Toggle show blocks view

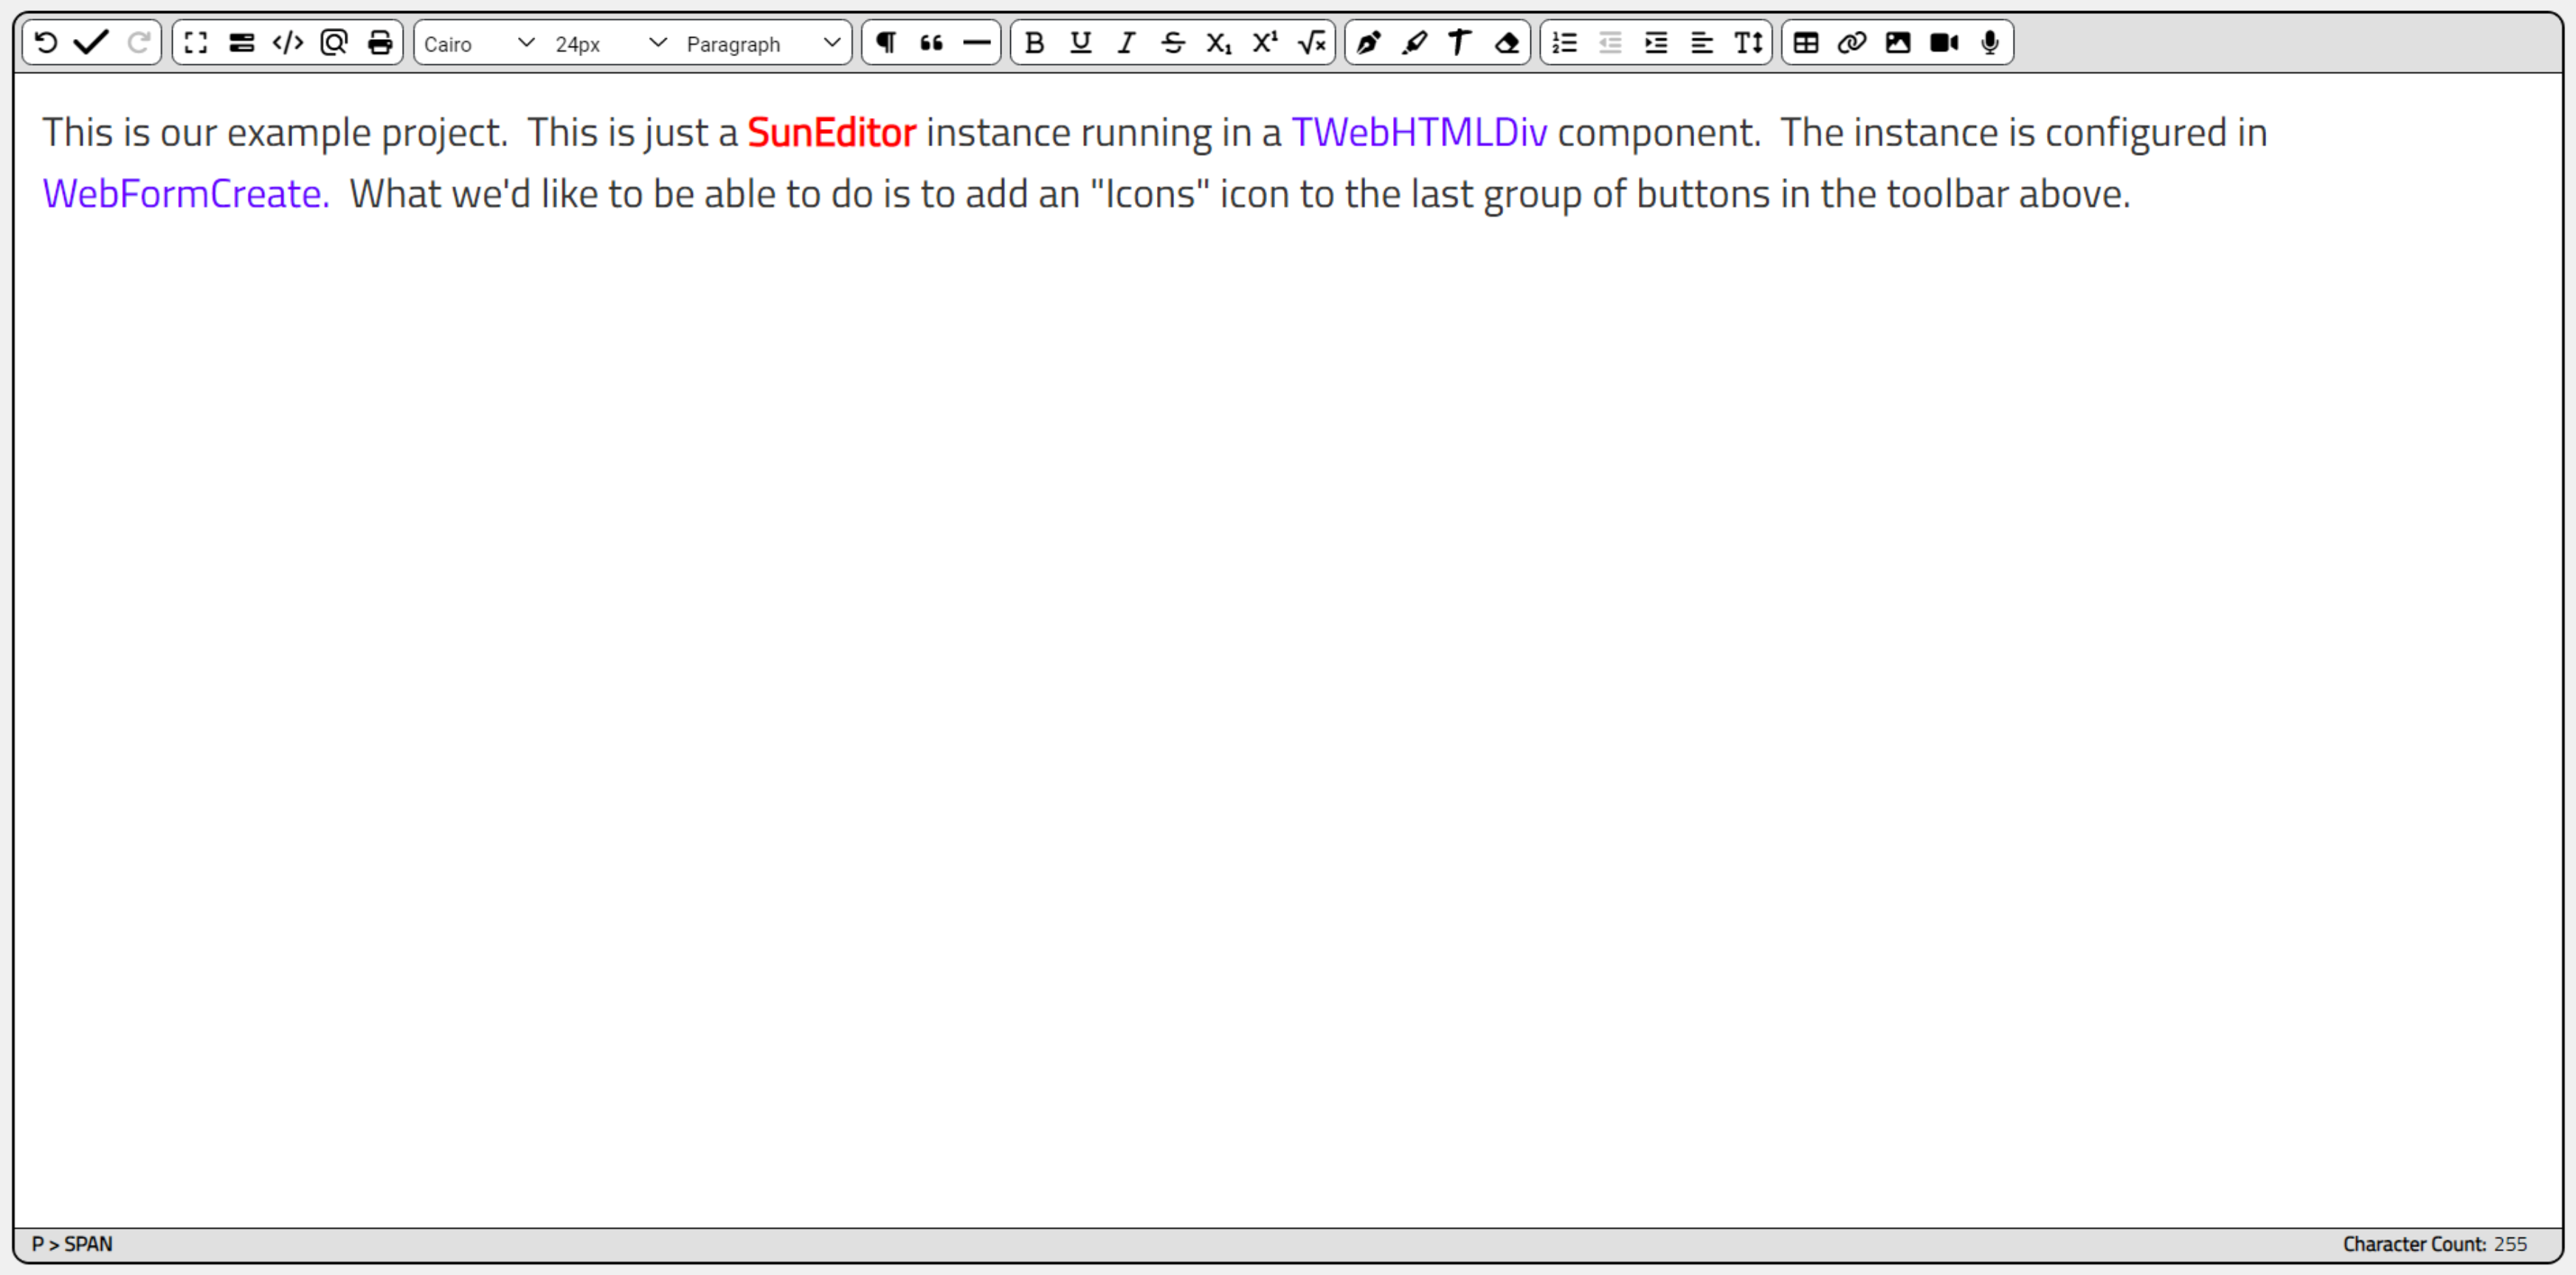tap(242, 43)
